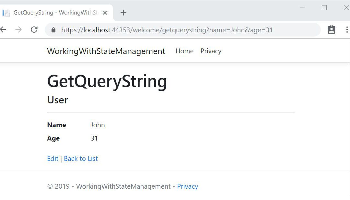
Task: Open Chrome's three-dot menu
Action: pyautogui.click(x=347, y=30)
